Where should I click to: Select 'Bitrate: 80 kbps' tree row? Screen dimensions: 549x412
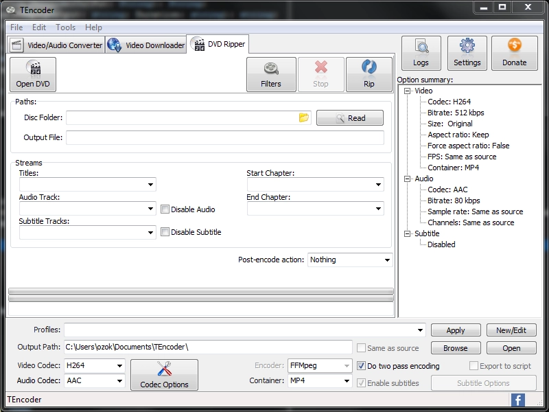click(454, 201)
